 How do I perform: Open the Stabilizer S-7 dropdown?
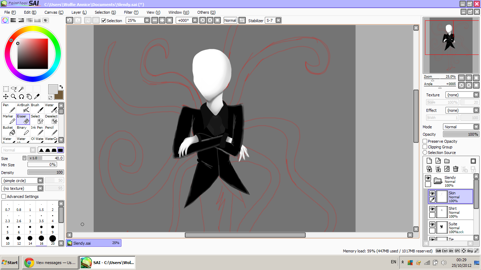click(278, 20)
